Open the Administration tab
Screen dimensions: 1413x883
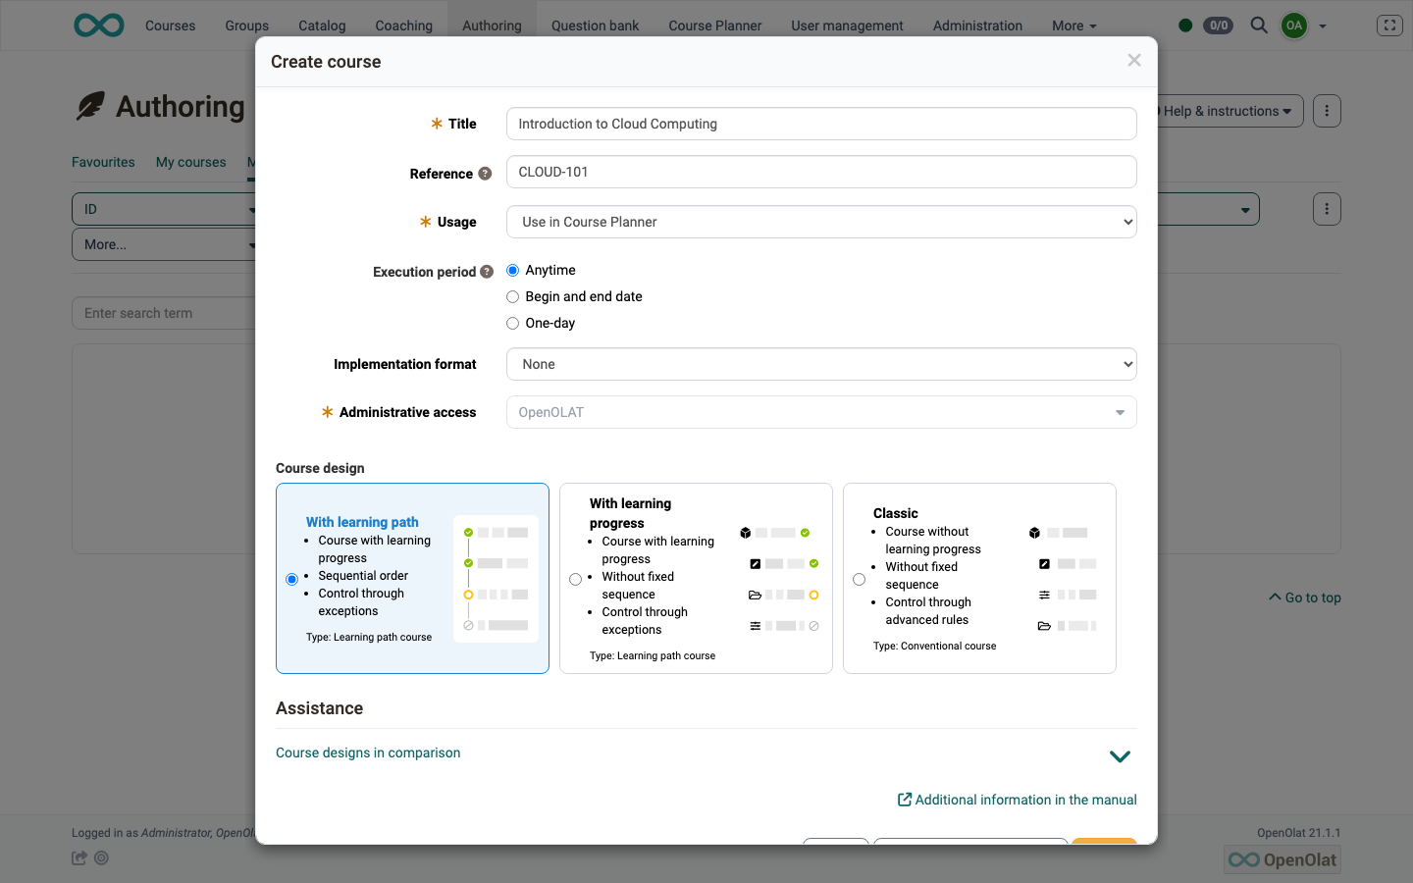coord(977,26)
